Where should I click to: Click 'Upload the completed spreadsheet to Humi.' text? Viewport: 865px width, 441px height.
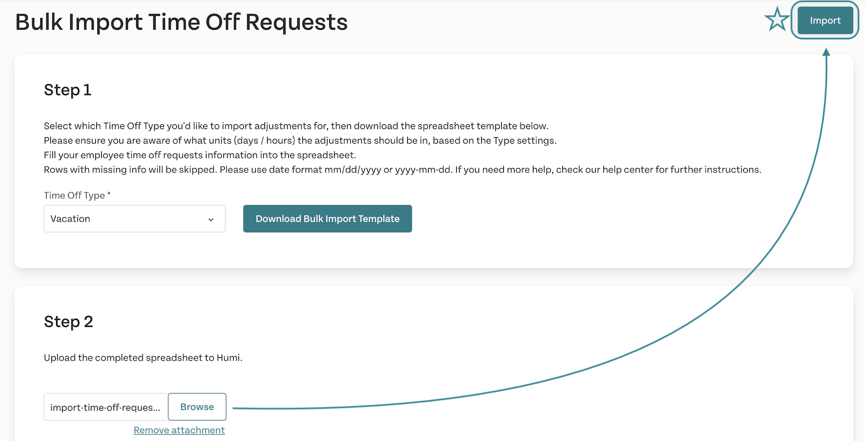(143, 358)
